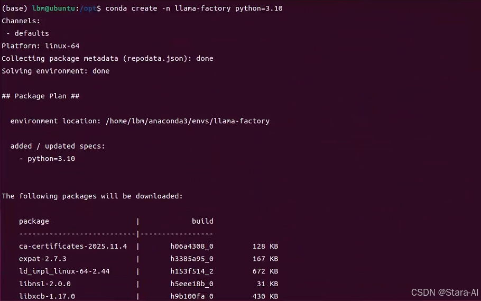
Task: Click the 'Channels:' line
Action: click(21, 21)
